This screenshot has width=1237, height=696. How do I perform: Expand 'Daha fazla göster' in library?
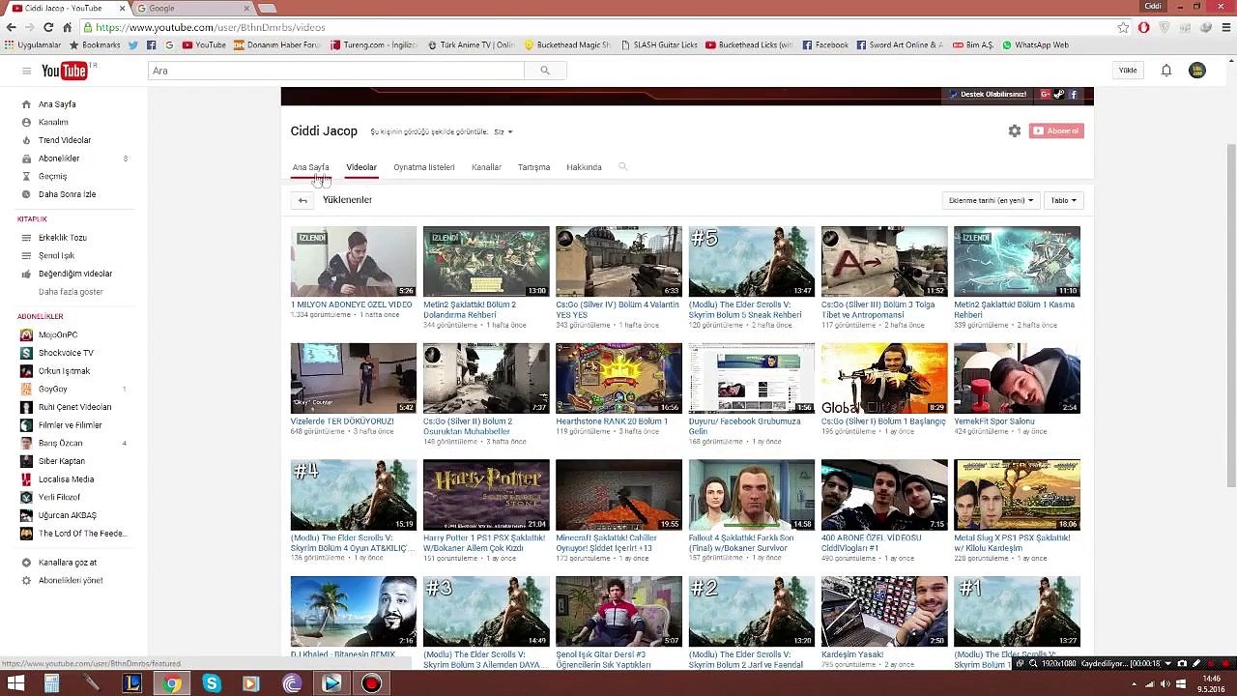point(71,292)
